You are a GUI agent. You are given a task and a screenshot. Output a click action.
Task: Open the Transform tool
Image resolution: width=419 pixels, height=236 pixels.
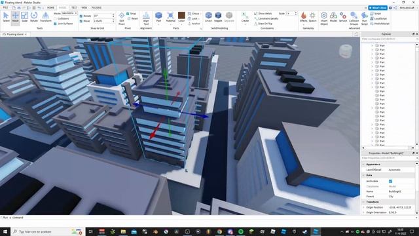click(x=45, y=17)
